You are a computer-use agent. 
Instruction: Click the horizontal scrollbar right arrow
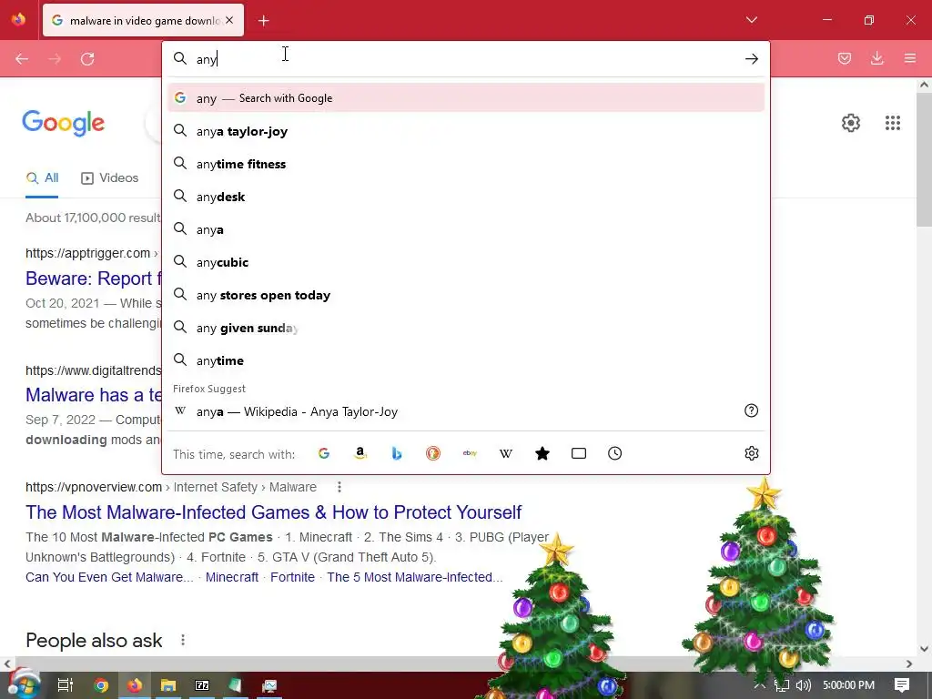coord(909,664)
